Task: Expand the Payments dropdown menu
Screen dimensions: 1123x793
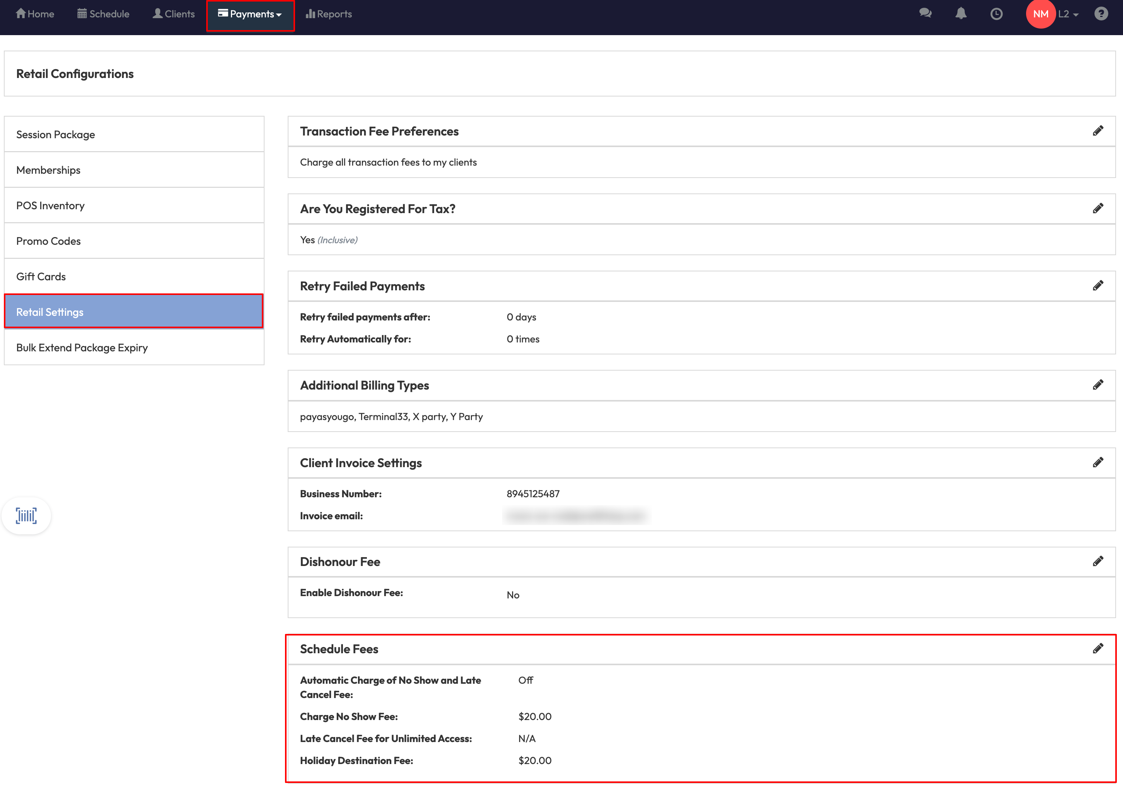Action: click(x=250, y=14)
